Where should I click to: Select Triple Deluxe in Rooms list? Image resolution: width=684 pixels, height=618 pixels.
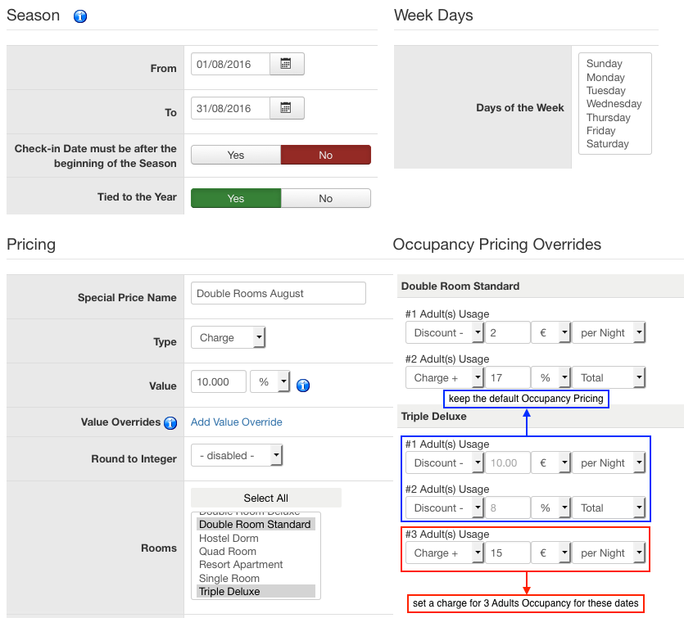[256, 592]
